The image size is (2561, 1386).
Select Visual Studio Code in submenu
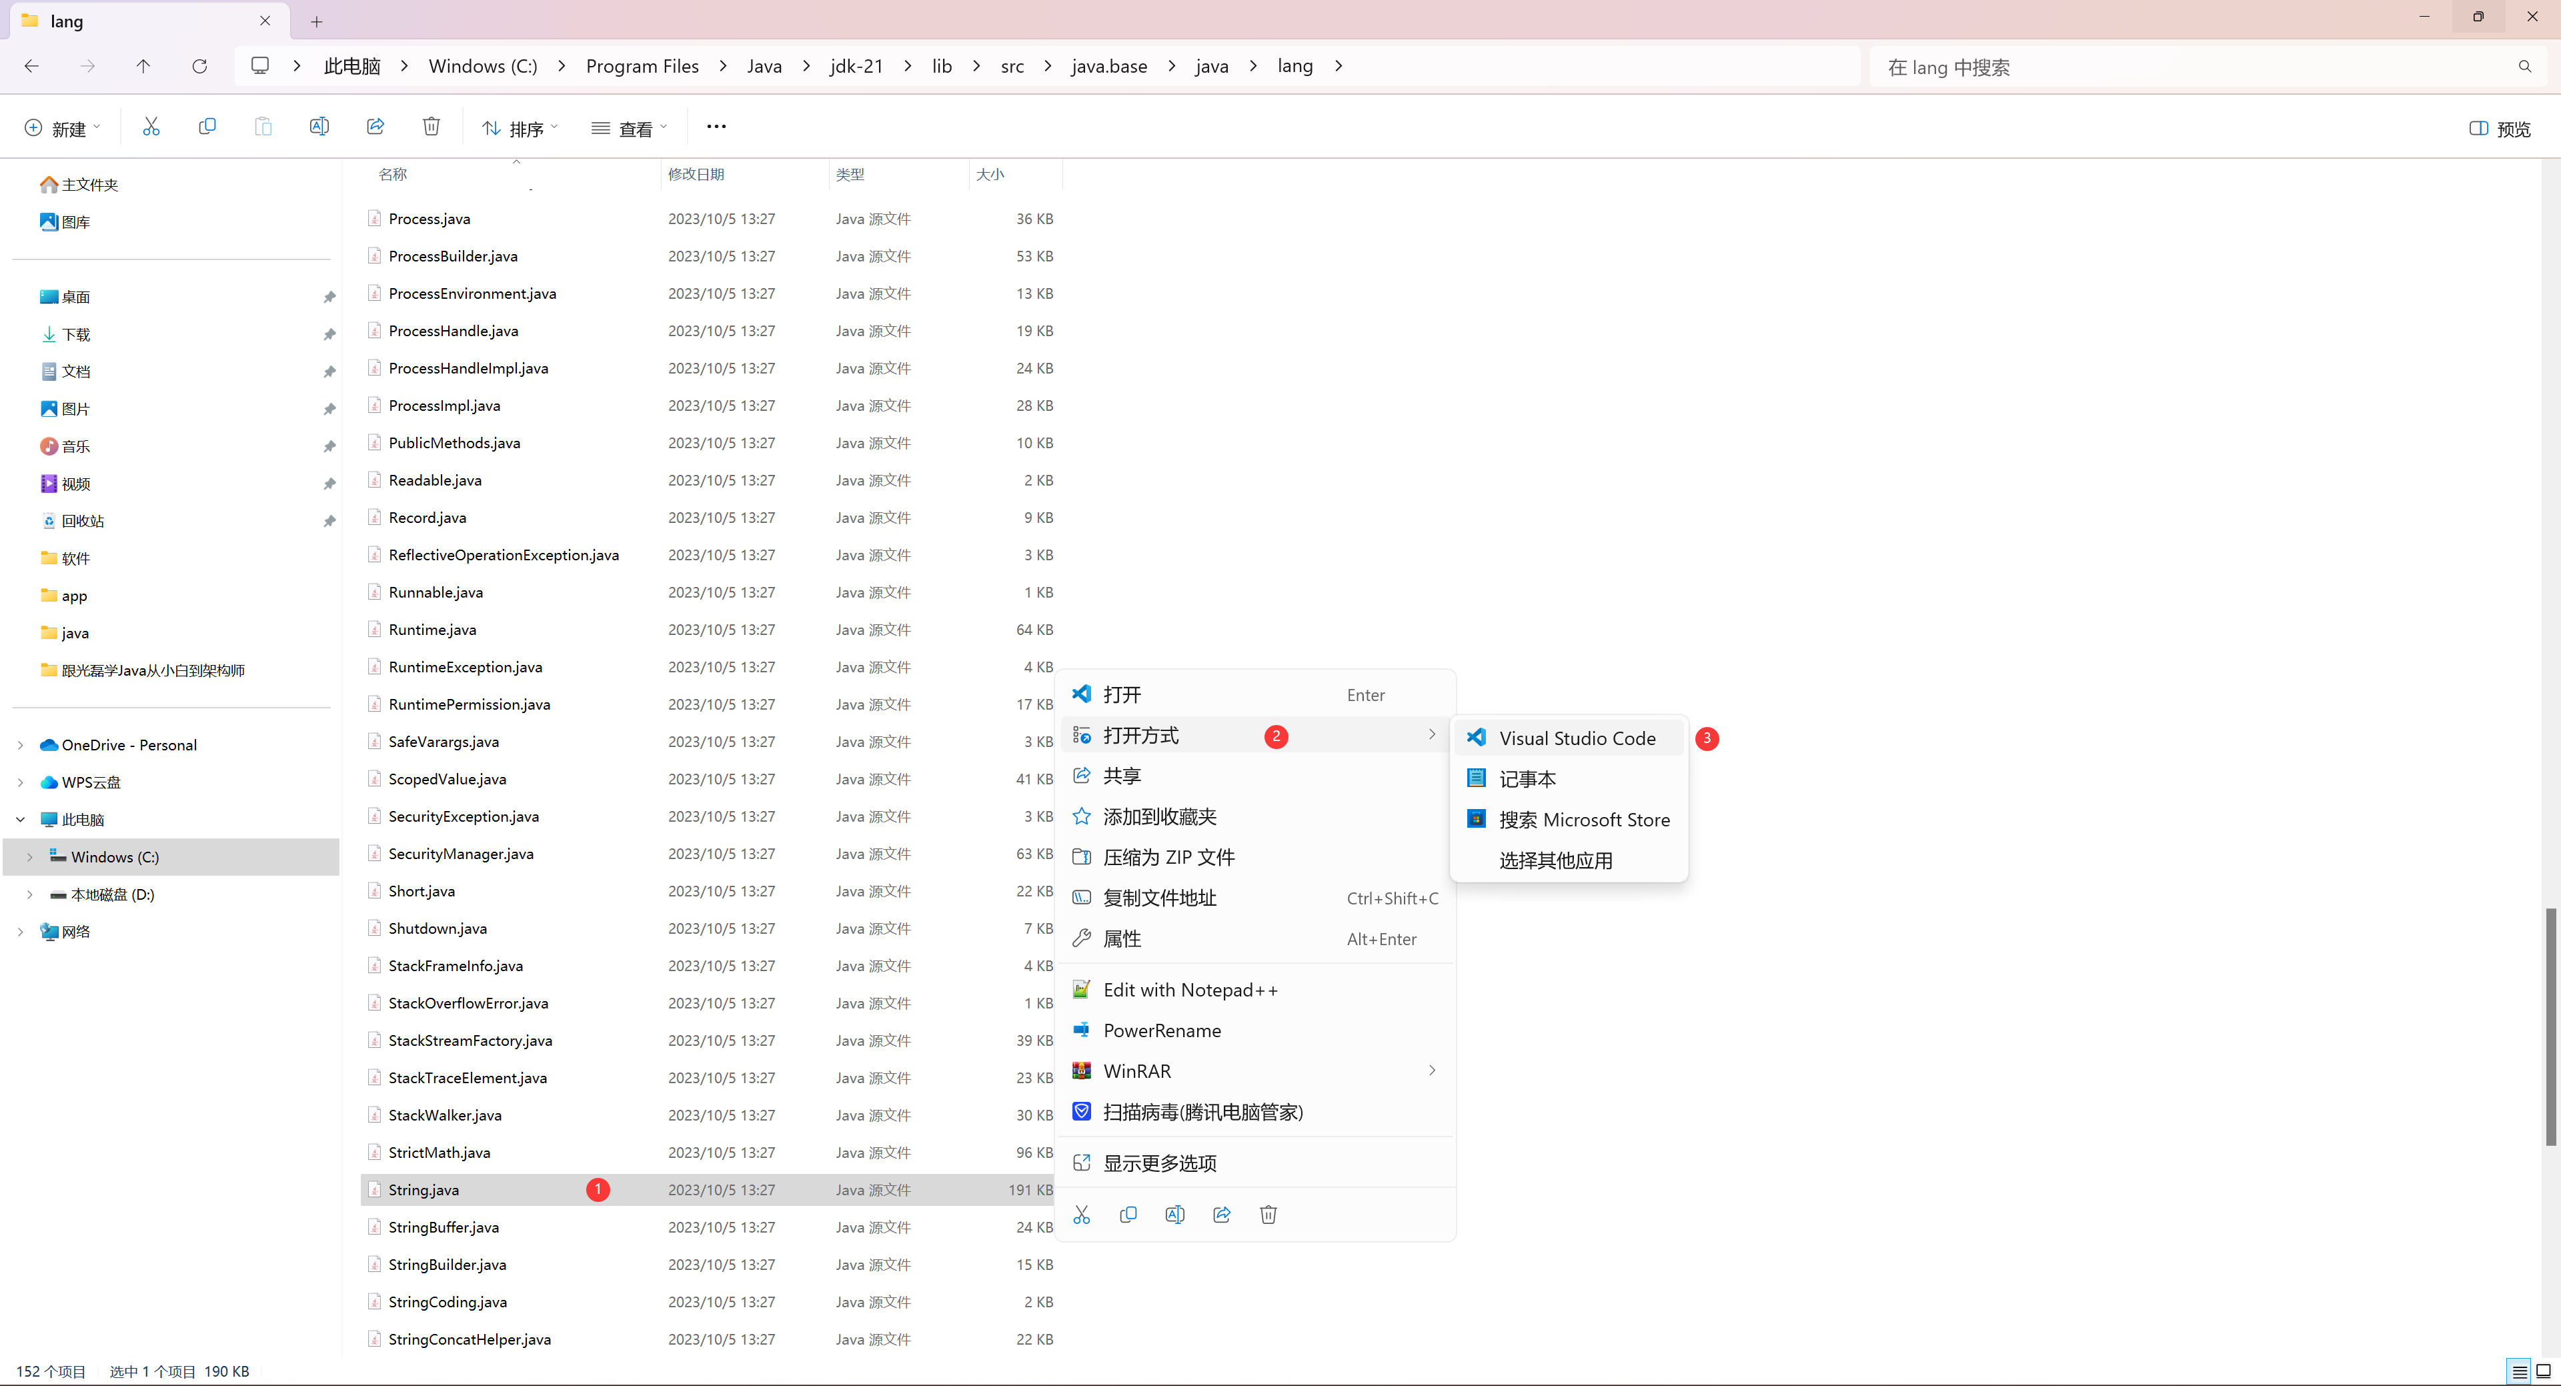1570,739
